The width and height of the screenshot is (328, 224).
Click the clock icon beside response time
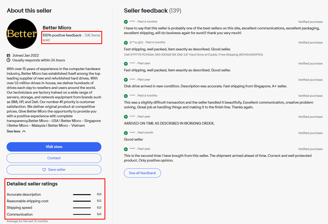[9, 60]
